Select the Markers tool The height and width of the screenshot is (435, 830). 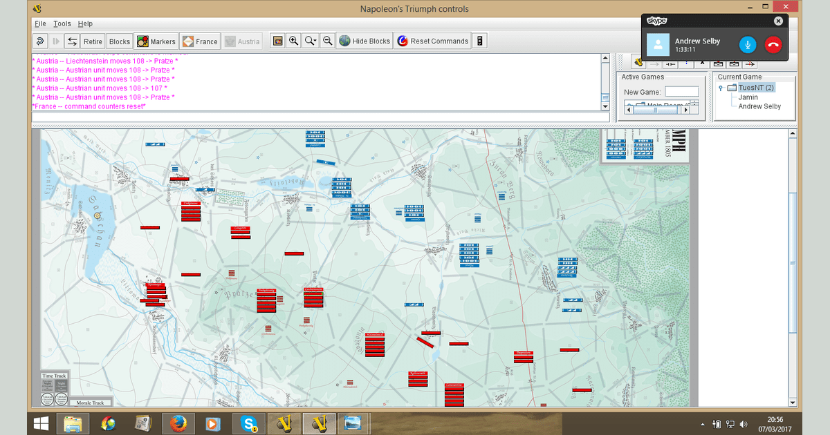[156, 40]
